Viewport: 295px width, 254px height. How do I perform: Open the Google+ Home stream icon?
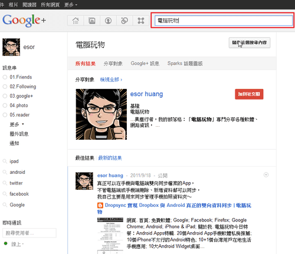click(x=76, y=21)
